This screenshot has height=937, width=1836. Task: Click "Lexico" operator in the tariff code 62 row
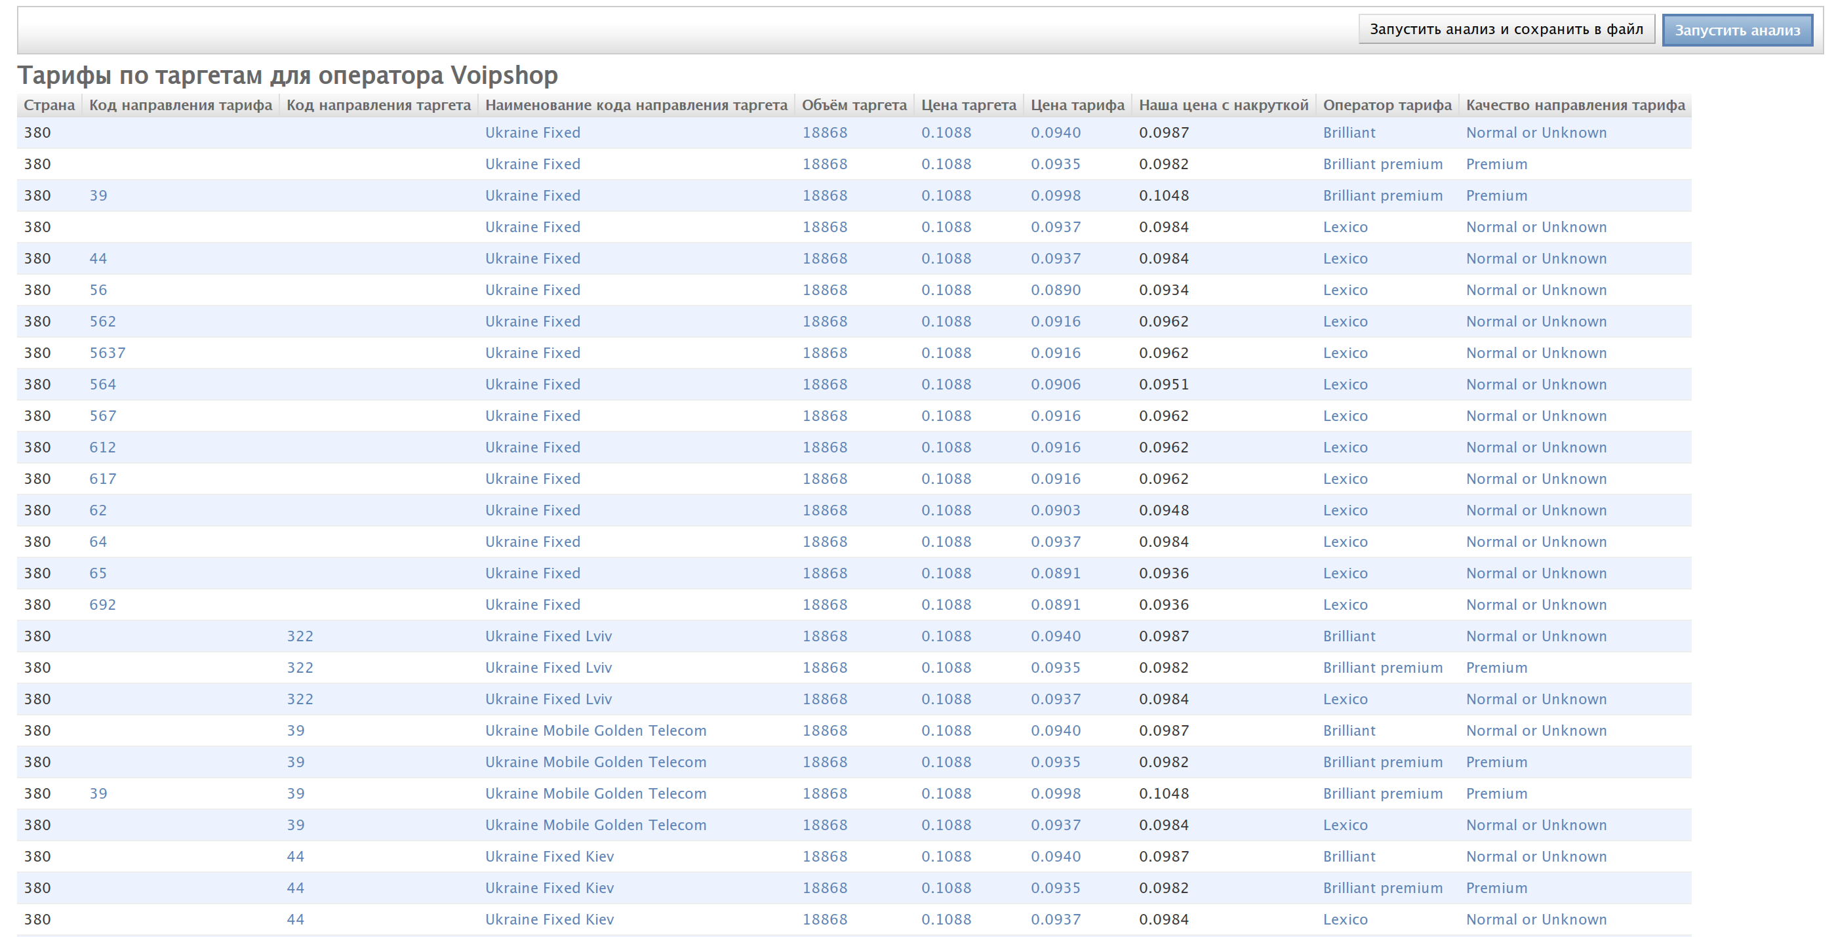[1346, 510]
